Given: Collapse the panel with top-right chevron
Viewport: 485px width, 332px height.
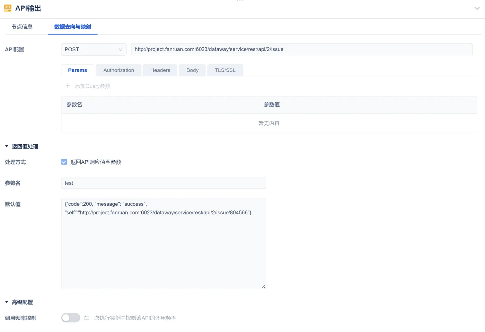Looking at the screenshot, I should pos(477,8).
